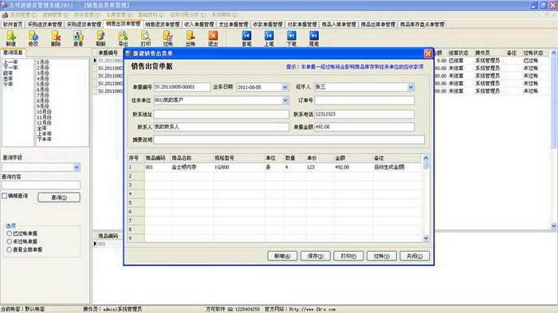Select 12月份 in the month list

point(44,123)
